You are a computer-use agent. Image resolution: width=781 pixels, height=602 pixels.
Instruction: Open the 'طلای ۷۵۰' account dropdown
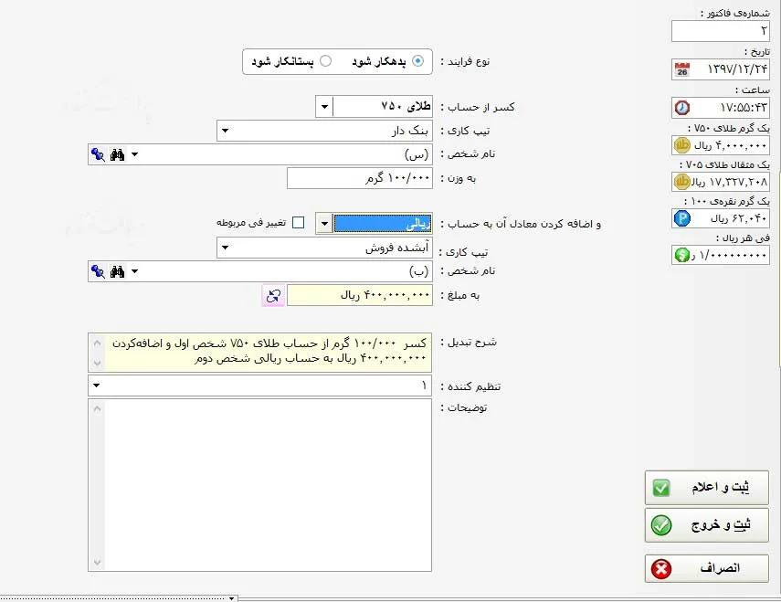click(324, 107)
